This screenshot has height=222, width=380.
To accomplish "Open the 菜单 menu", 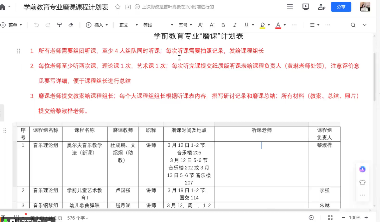I will (11, 25).
